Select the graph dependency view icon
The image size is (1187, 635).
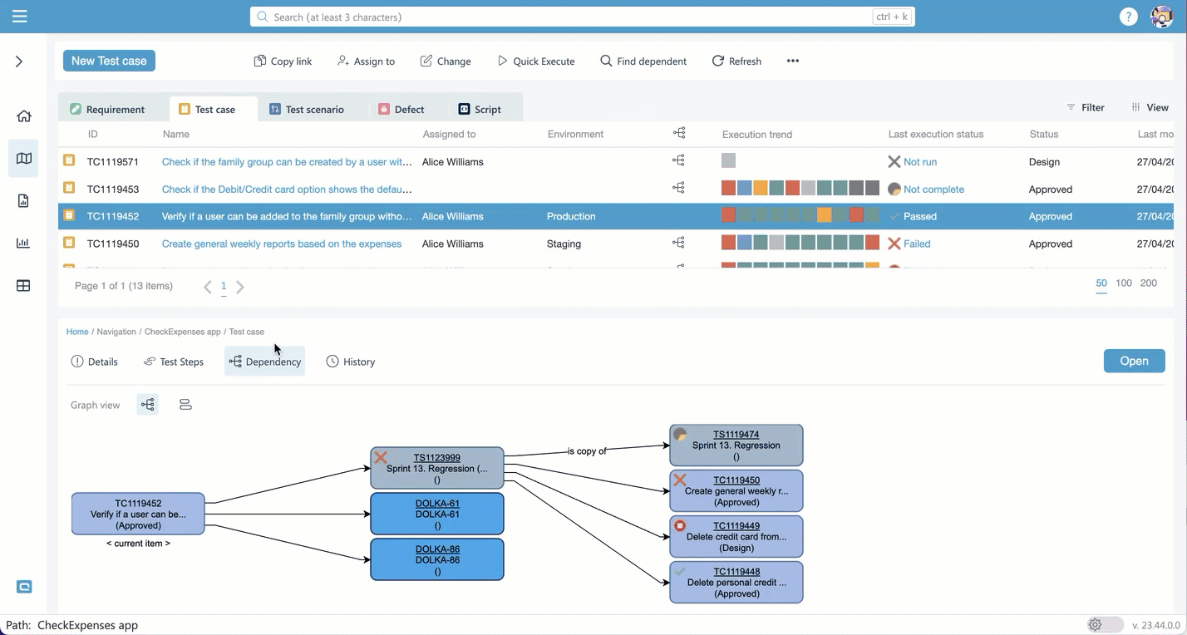(148, 405)
